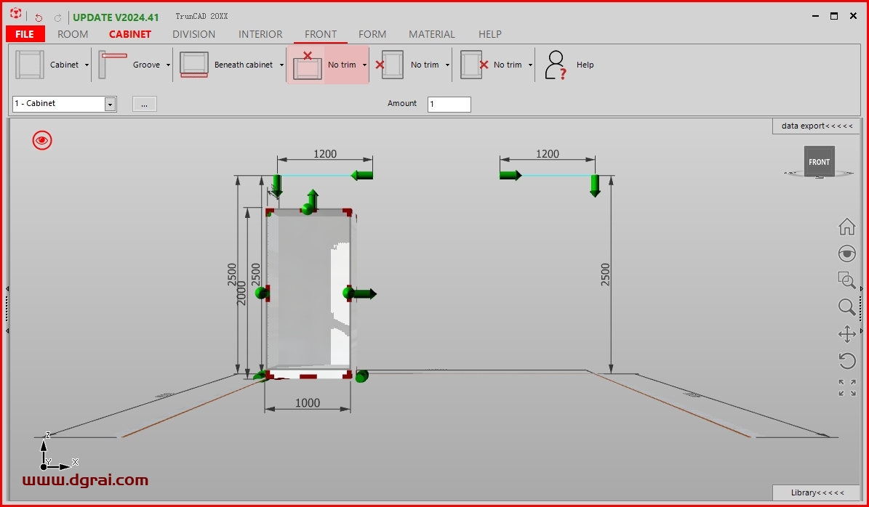Click the left 1200 dimension value

click(x=325, y=154)
